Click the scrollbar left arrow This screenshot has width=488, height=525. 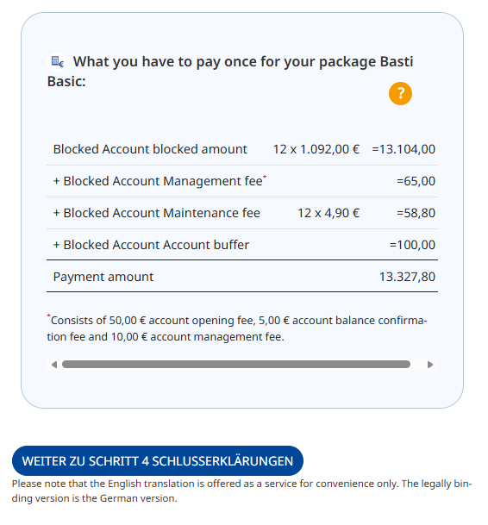tap(54, 365)
